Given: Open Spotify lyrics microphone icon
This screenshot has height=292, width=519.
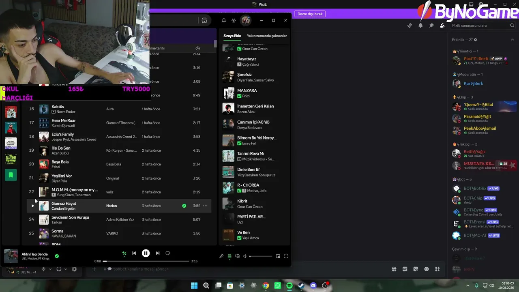Looking at the screenshot, I should pos(221,256).
